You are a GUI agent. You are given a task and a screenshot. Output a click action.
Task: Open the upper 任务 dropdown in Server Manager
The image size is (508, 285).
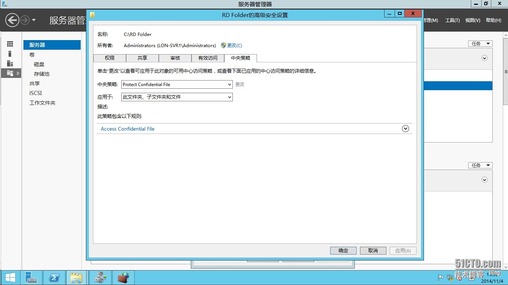coord(480,43)
